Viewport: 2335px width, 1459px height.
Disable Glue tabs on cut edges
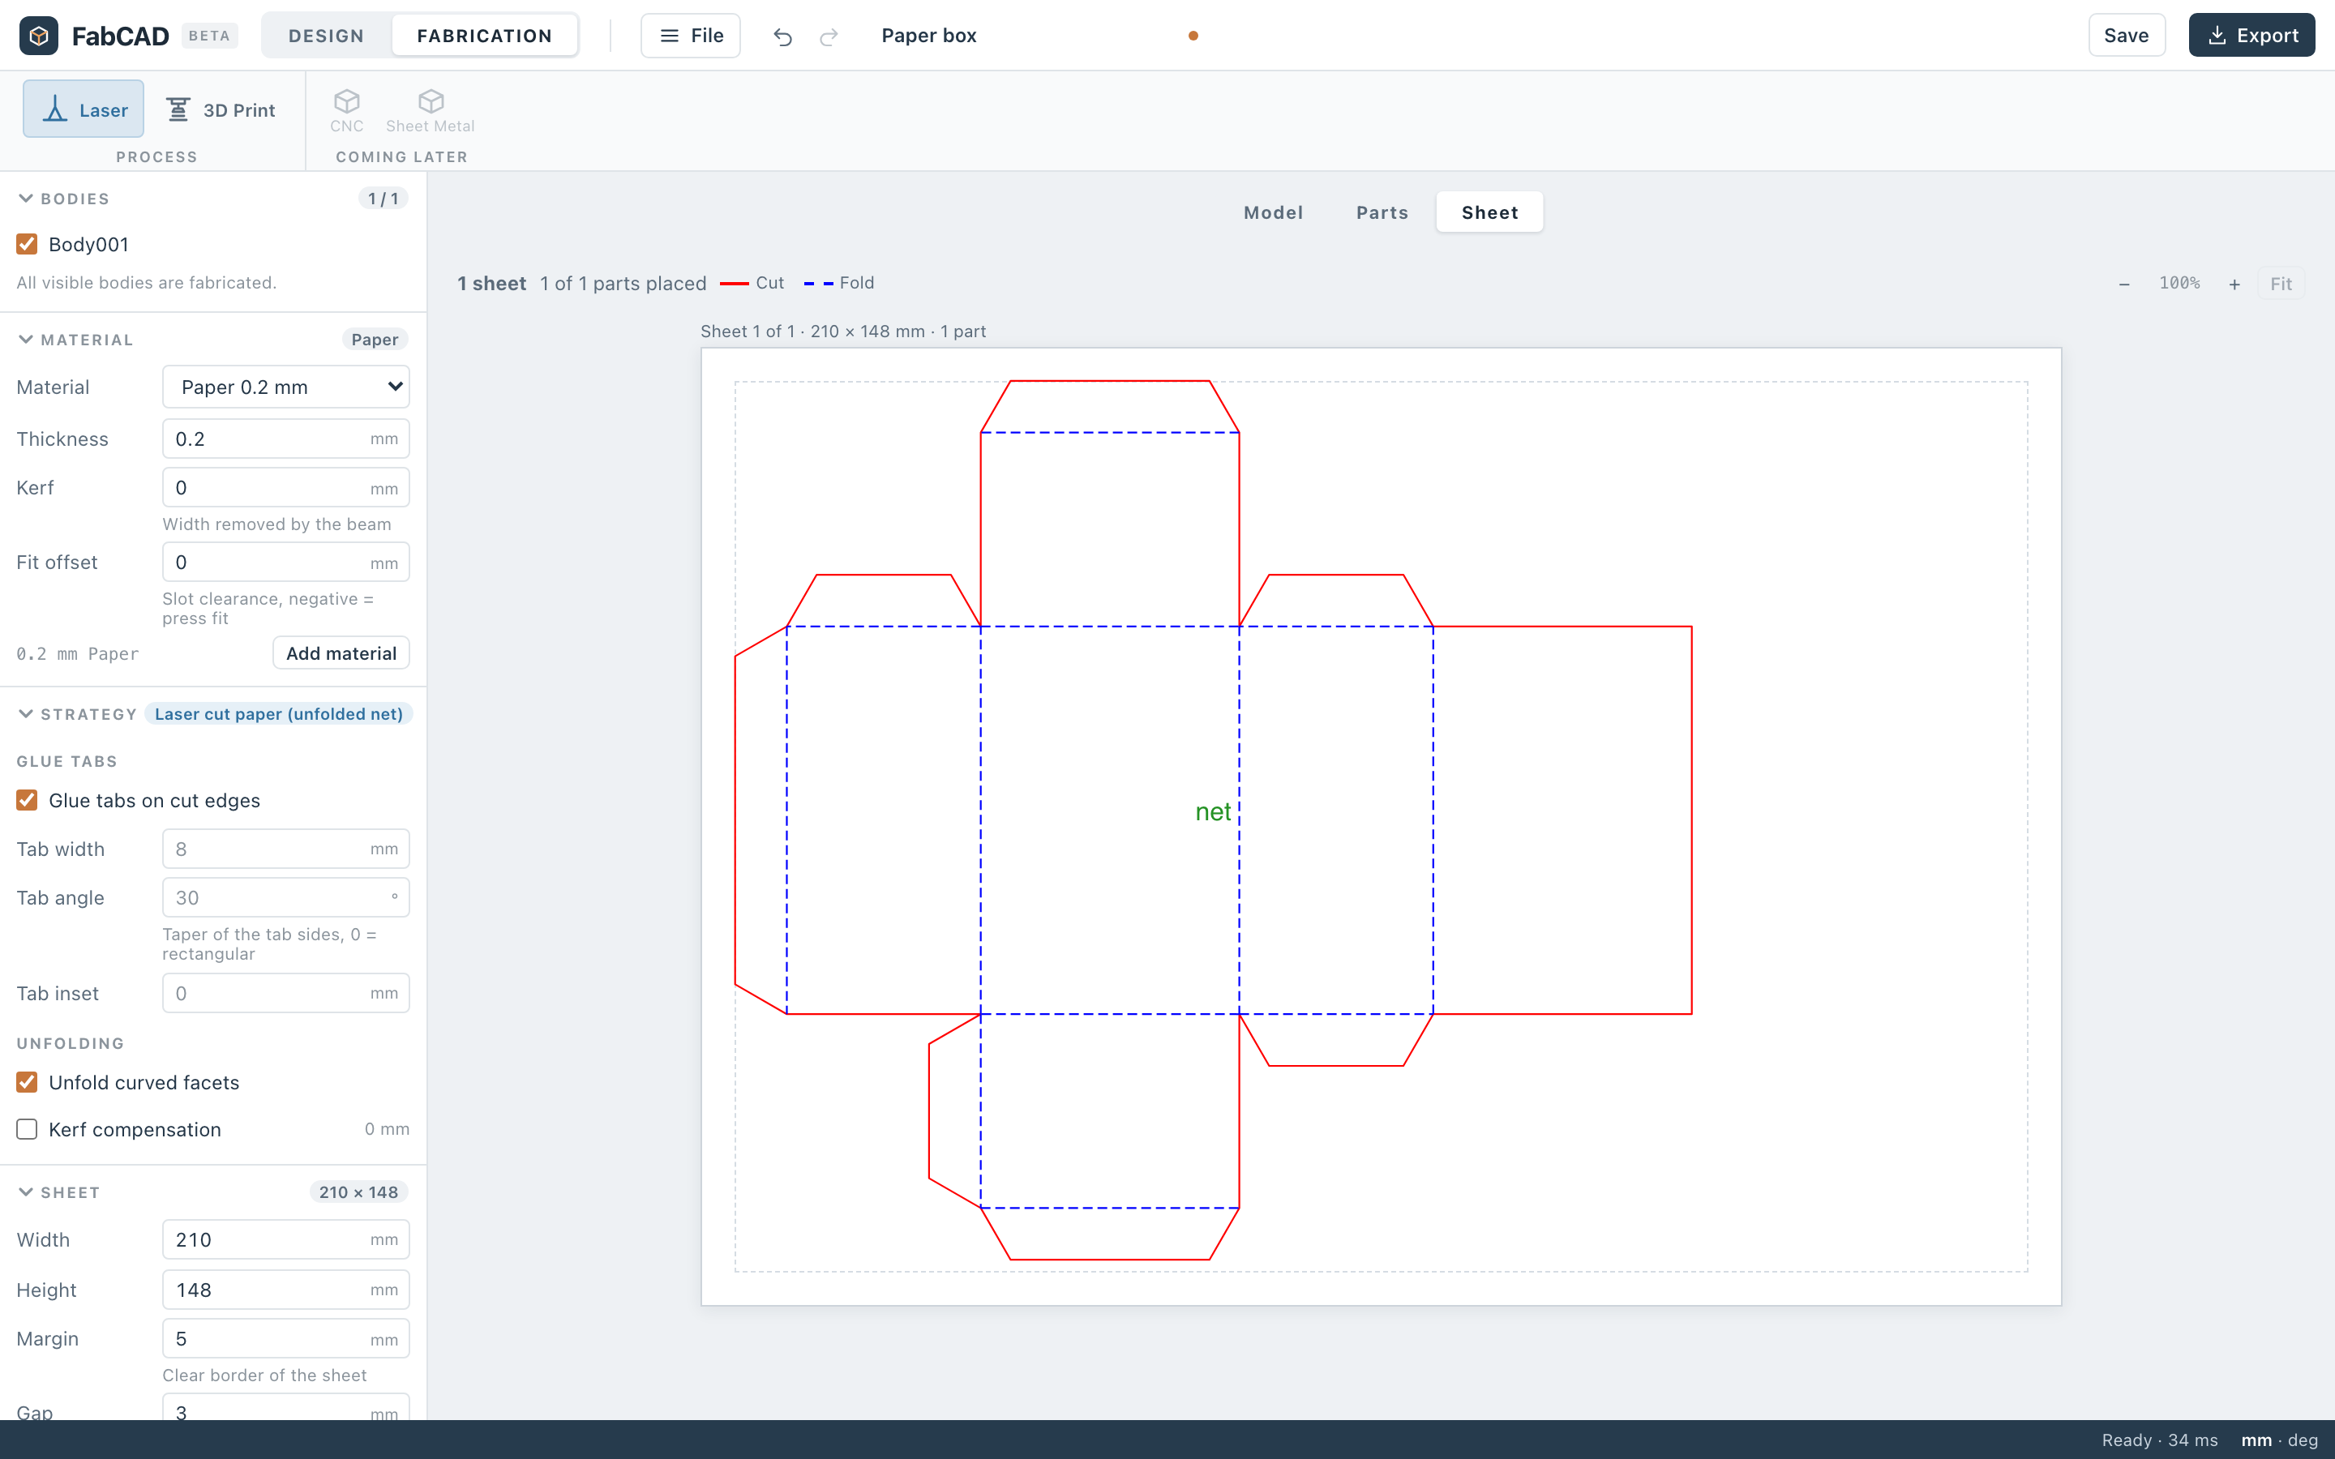(27, 800)
